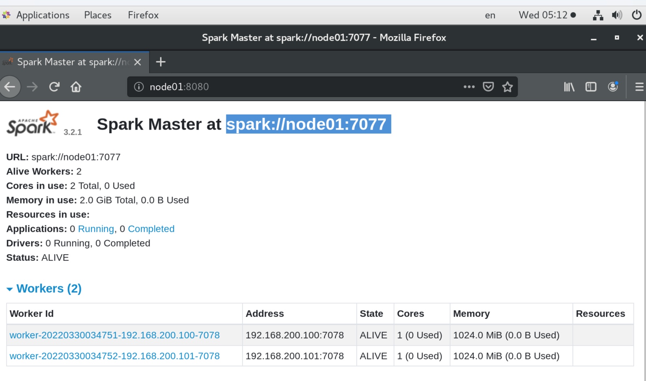Save page to Pocket
This screenshot has width=646, height=381.
pyautogui.click(x=488, y=87)
